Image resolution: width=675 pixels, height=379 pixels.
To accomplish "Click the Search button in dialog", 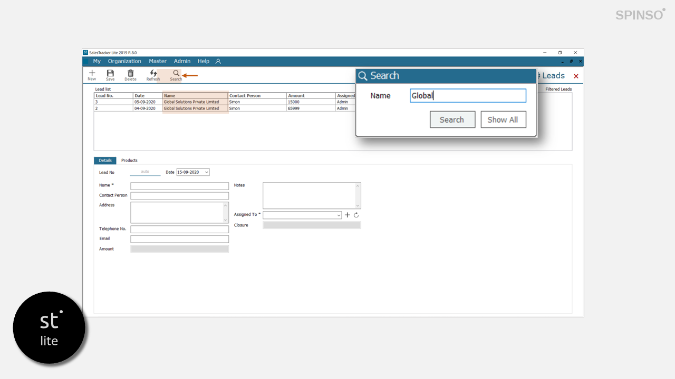I will click(452, 119).
